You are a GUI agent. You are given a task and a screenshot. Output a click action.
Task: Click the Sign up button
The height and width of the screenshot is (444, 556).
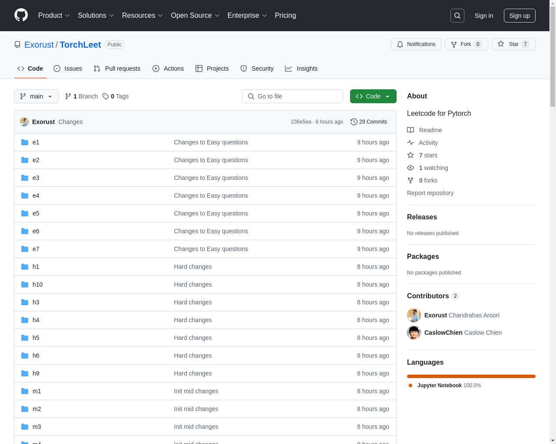pyautogui.click(x=520, y=16)
